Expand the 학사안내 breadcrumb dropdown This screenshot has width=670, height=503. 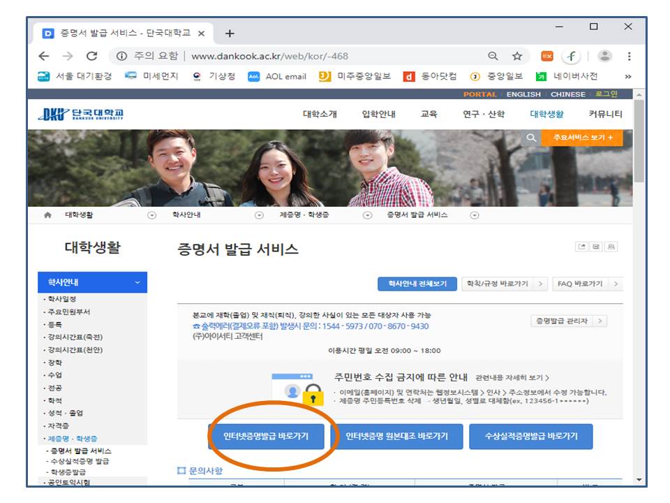coord(259,215)
